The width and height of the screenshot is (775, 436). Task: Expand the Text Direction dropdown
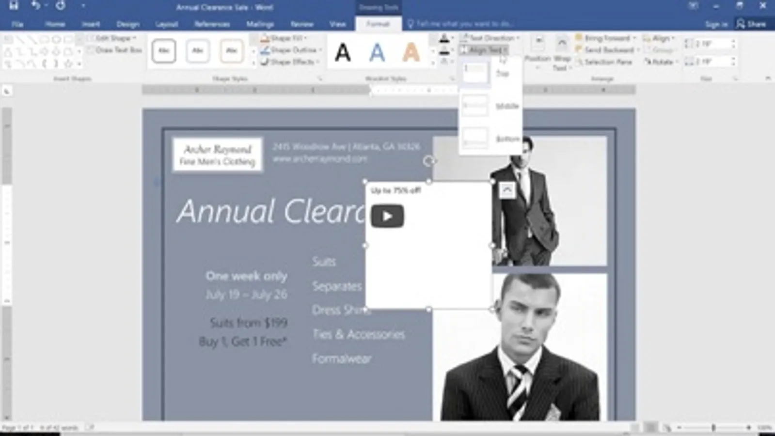click(490, 38)
